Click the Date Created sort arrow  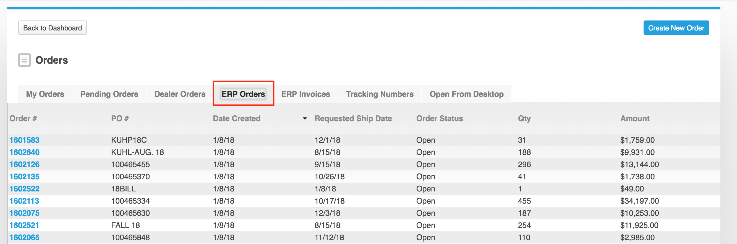[x=305, y=119]
